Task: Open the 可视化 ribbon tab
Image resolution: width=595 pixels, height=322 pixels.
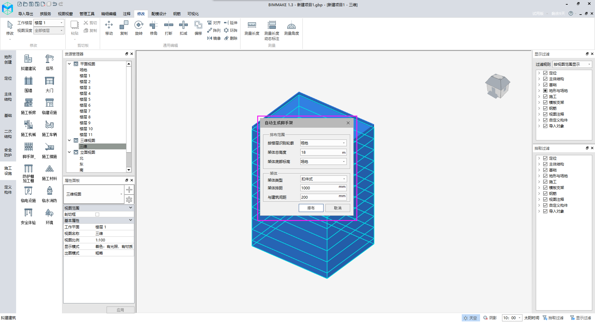Action: click(x=193, y=14)
